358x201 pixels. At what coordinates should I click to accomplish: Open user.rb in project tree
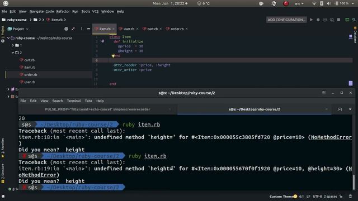[x=30, y=82]
